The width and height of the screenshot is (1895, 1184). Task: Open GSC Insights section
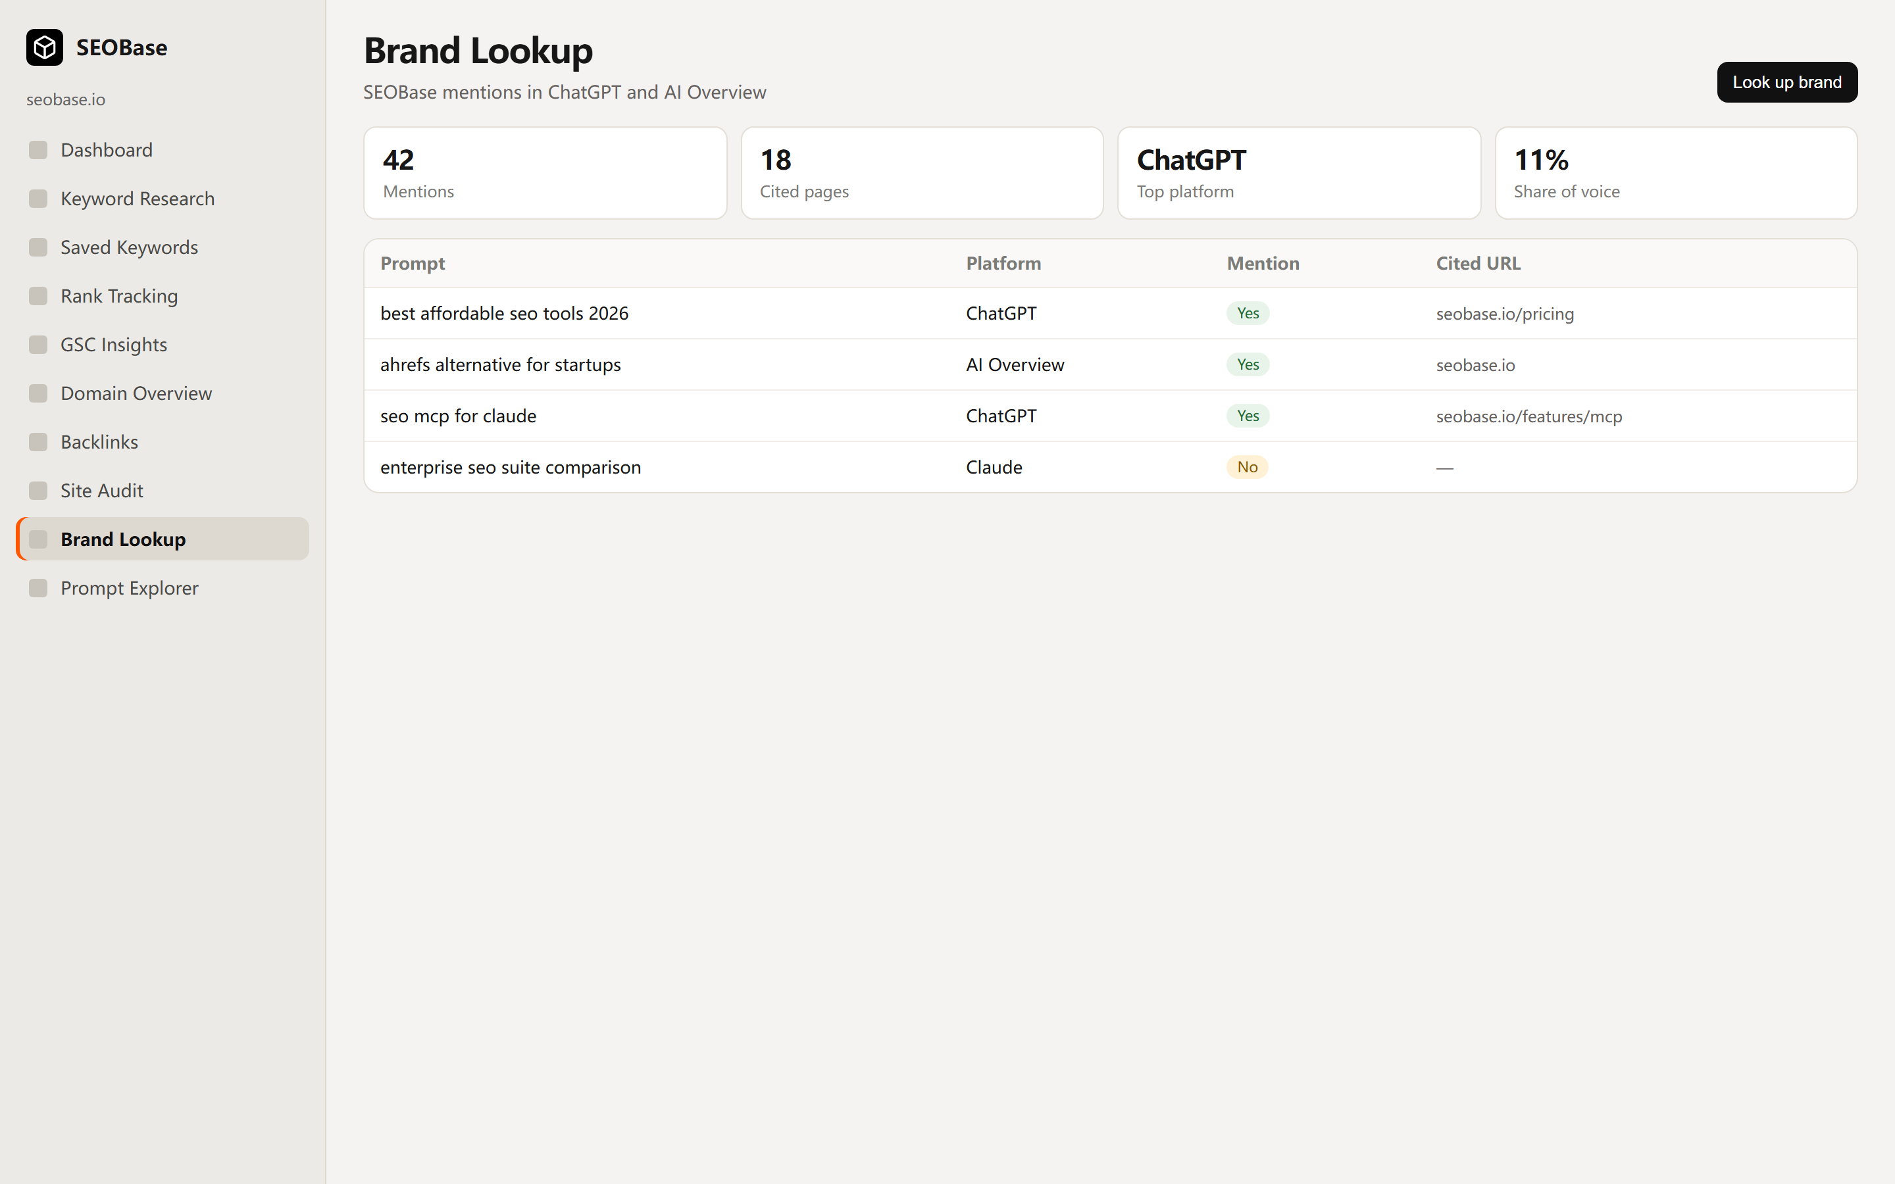163,345
